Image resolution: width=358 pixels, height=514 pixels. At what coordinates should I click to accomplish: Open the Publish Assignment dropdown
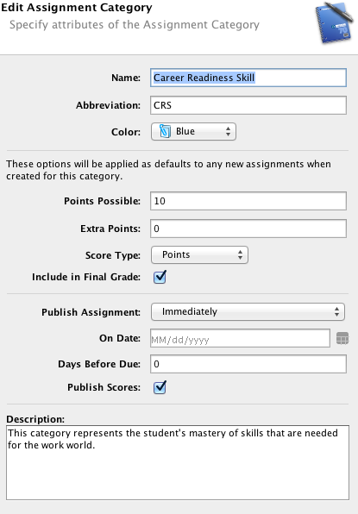pos(248,311)
